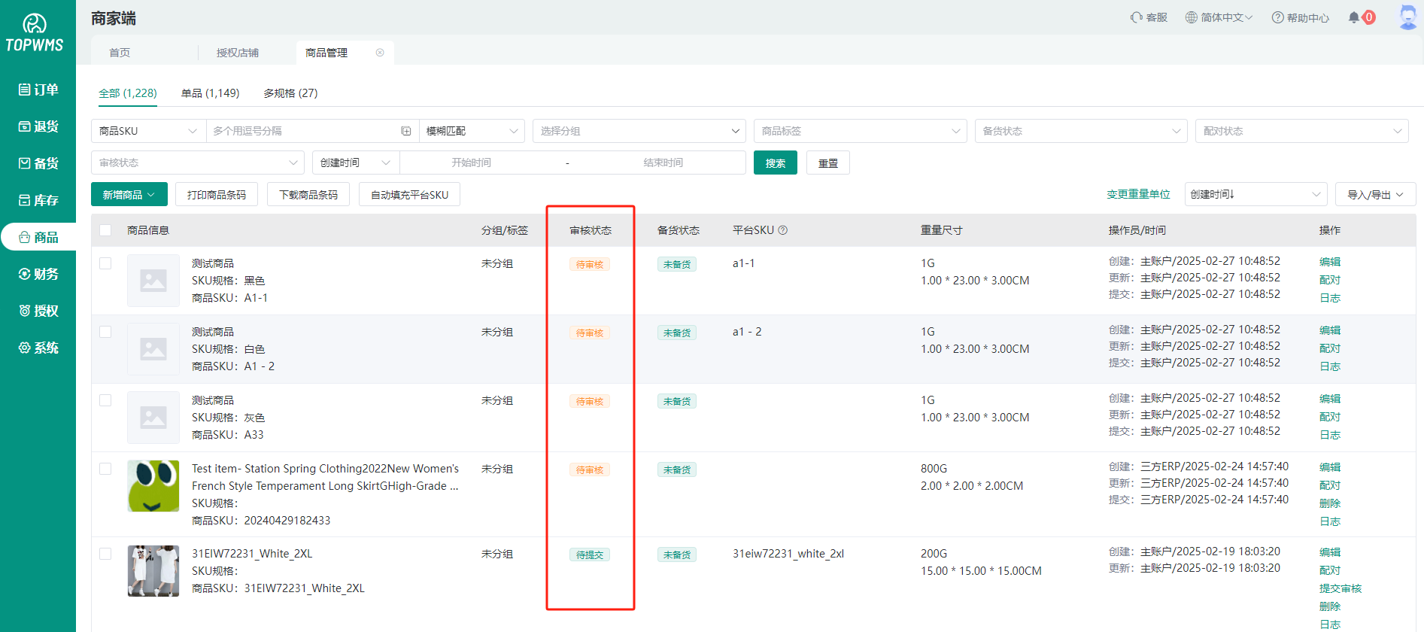Screen dimensions: 1424x632
Task: Switch to the 多规格 (27) tab
Action: pos(290,93)
